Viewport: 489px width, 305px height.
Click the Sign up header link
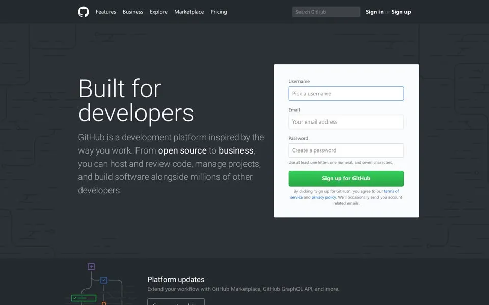pos(401,12)
